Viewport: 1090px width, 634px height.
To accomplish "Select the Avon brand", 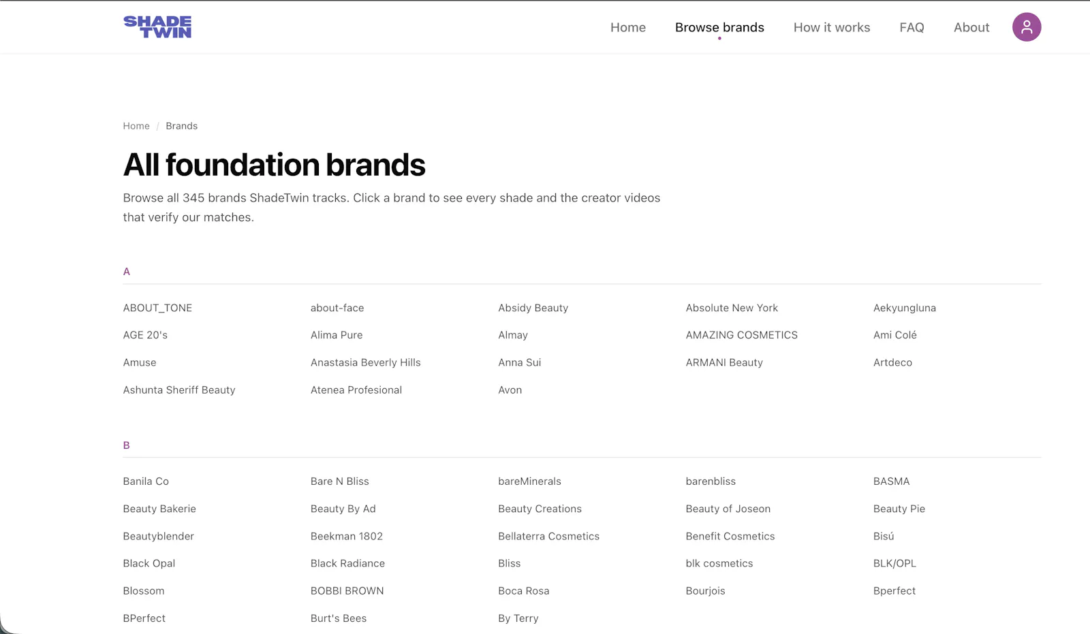I will pyautogui.click(x=510, y=390).
